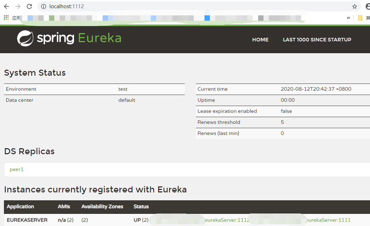Open the peer1 replica link

pyautogui.click(x=16, y=170)
